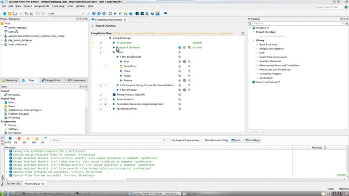The height and width of the screenshot is (196, 349).
Task: Toggle the info messages filter checkbox (167)
Action: click(6, 138)
